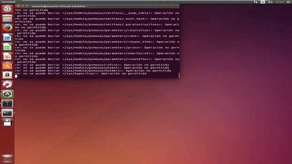Click the terminal scrollbar handle

[179, 75]
